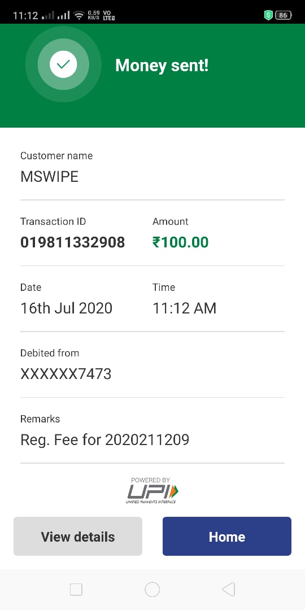Tap the Money sent! heading
This screenshot has height=610, width=305.
coord(162,66)
